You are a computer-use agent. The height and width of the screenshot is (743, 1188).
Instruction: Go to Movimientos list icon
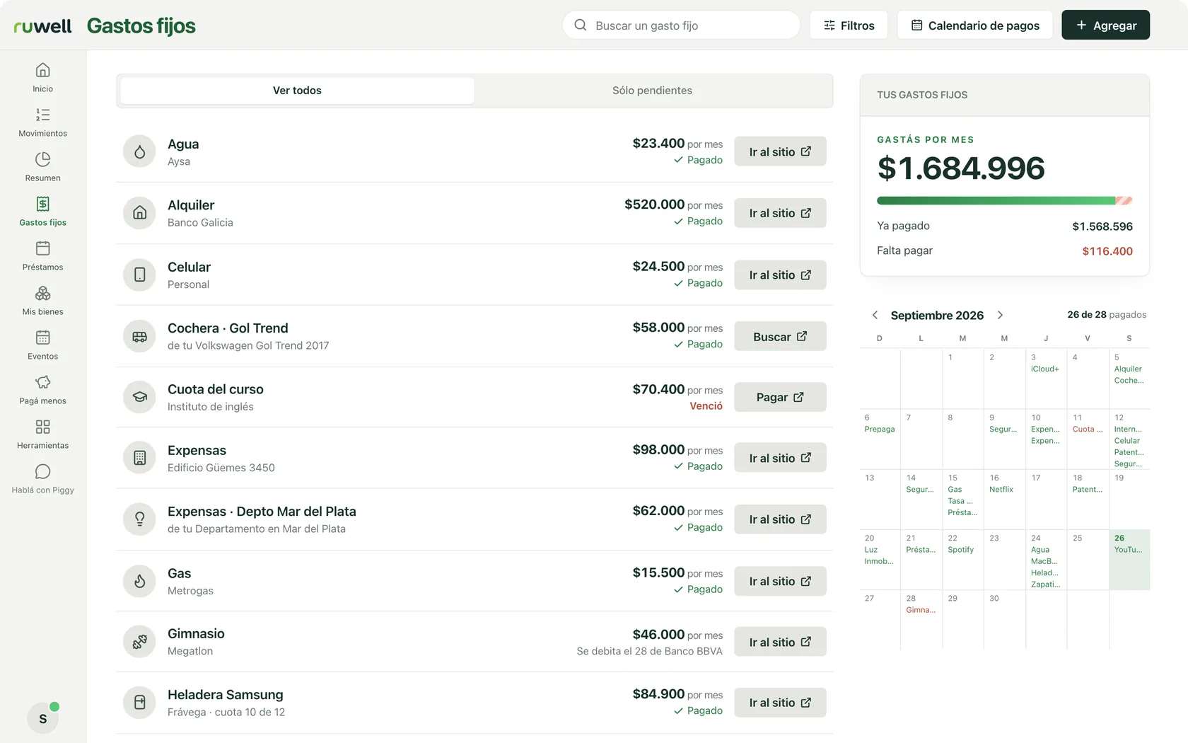coord(42,115)
